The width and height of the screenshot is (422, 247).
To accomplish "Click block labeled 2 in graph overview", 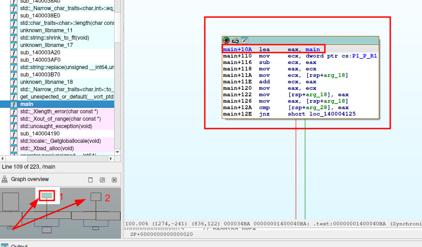I will pos(96,197).
